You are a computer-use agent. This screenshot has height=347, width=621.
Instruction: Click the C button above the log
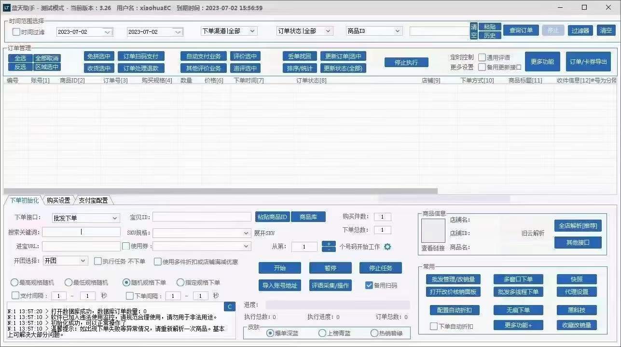pyautogui.click(x=230, y=306)
